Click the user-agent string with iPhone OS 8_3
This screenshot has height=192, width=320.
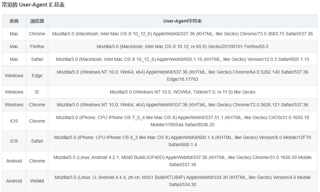182,141
